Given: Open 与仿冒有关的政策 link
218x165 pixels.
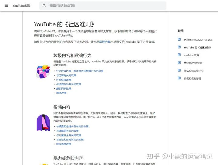Looking at the screenshot, I should (66, 75).
